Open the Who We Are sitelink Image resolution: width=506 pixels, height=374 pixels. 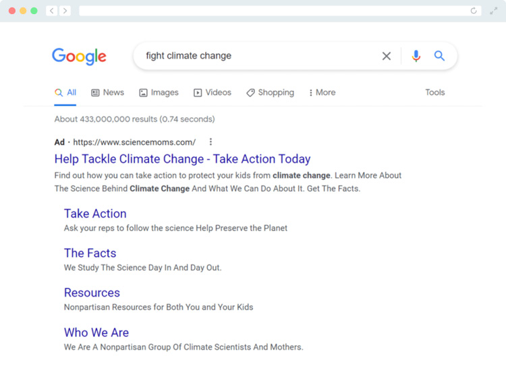[96, 332]
